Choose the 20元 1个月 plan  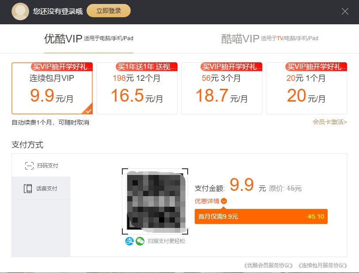coord(306,88)
